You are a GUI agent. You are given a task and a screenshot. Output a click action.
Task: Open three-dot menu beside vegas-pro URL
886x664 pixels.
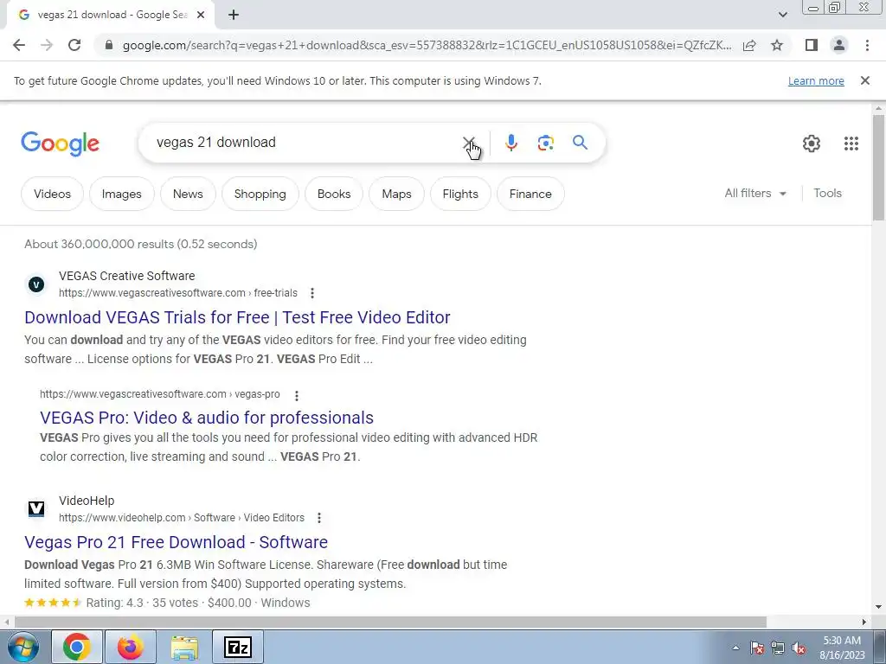tap(296, 395)
